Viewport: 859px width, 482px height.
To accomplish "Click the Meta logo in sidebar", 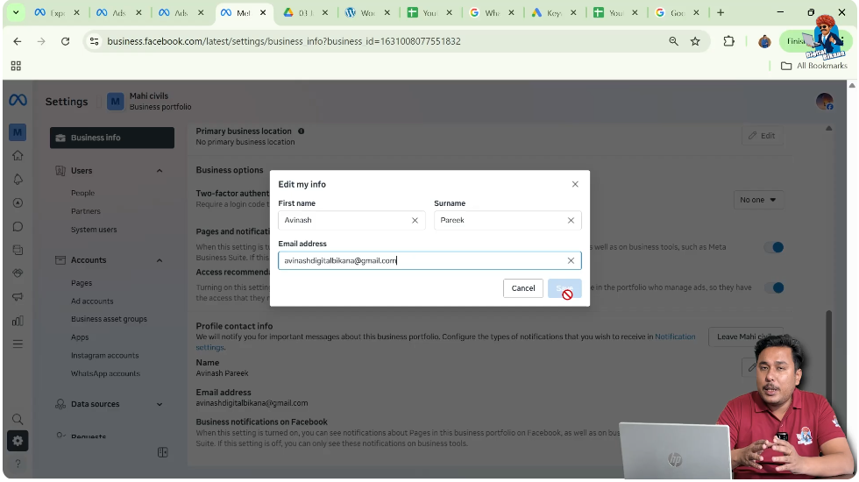I will pos(18,100).
